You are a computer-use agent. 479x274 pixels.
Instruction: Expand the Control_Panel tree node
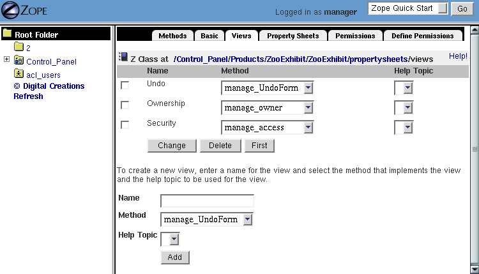(6, 60)
